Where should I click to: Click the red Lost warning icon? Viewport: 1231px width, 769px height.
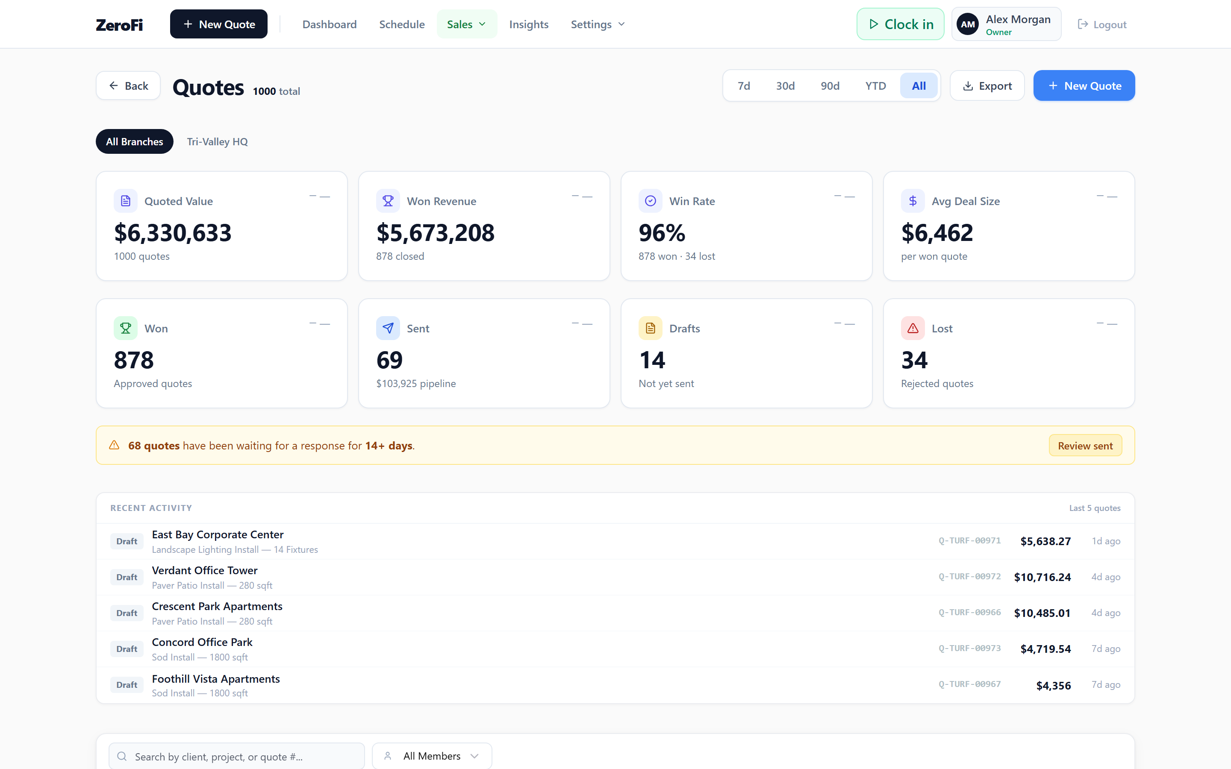[x=913, y=328]
